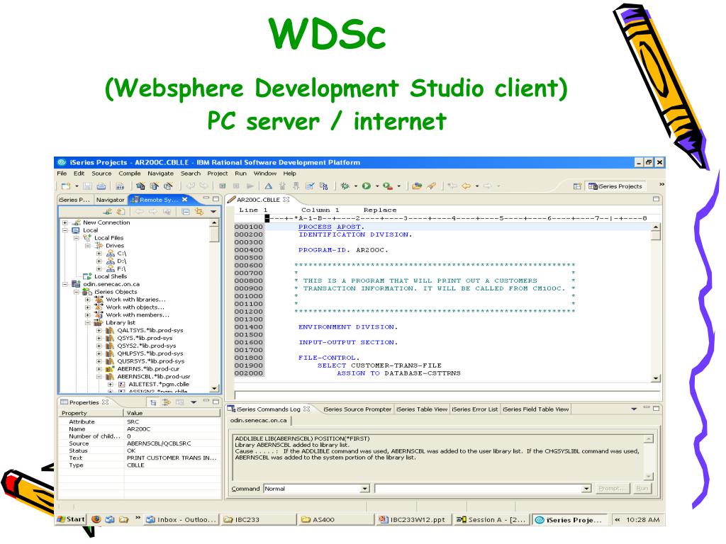Viewport: 726px width, 544px height.
Task: Click the green Run icon
Action: coord(367,186)
